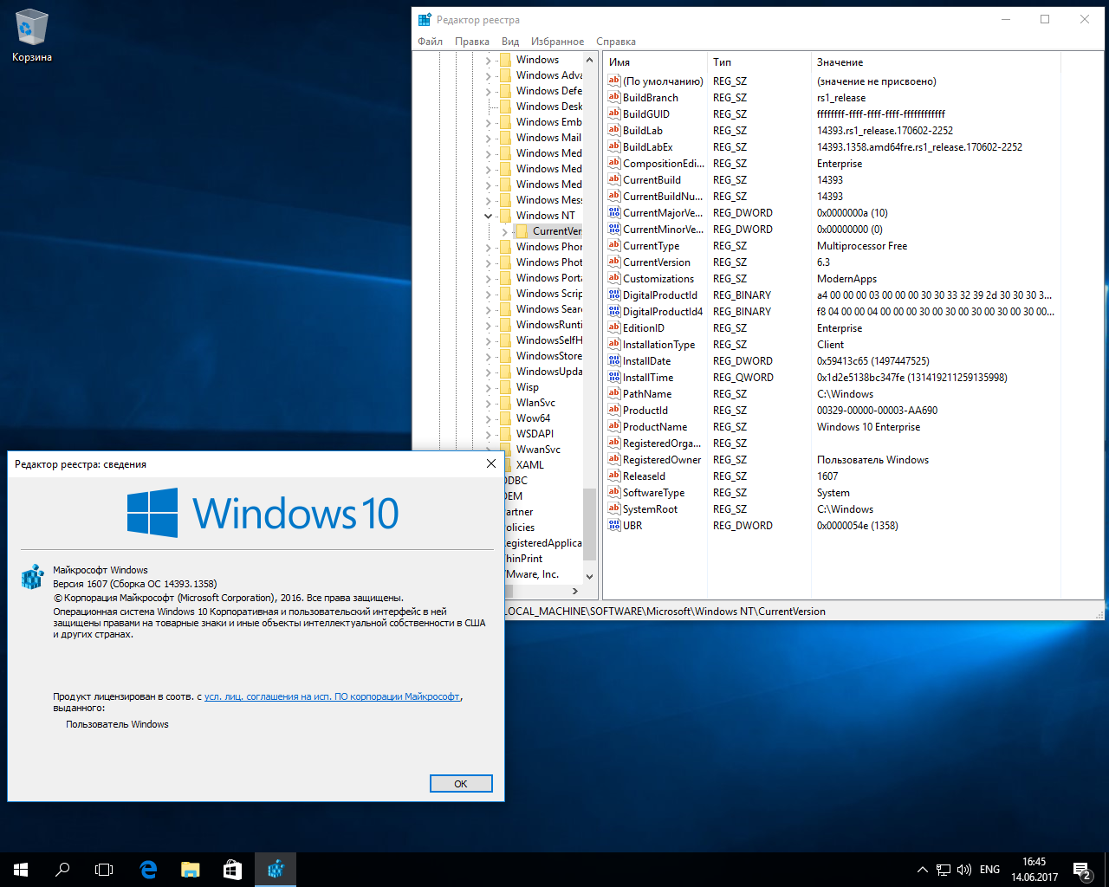Select the InstallationType value name
1109x887 pixels.
coord(658,344)
